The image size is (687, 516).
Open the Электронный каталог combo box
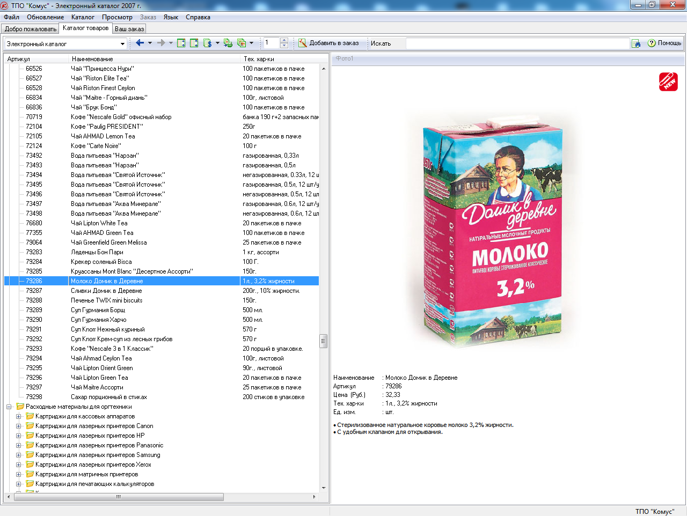tap(122, 44)
